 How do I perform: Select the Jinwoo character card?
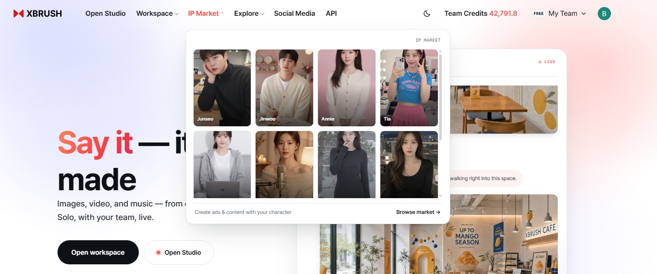click(x=284, y=88)
